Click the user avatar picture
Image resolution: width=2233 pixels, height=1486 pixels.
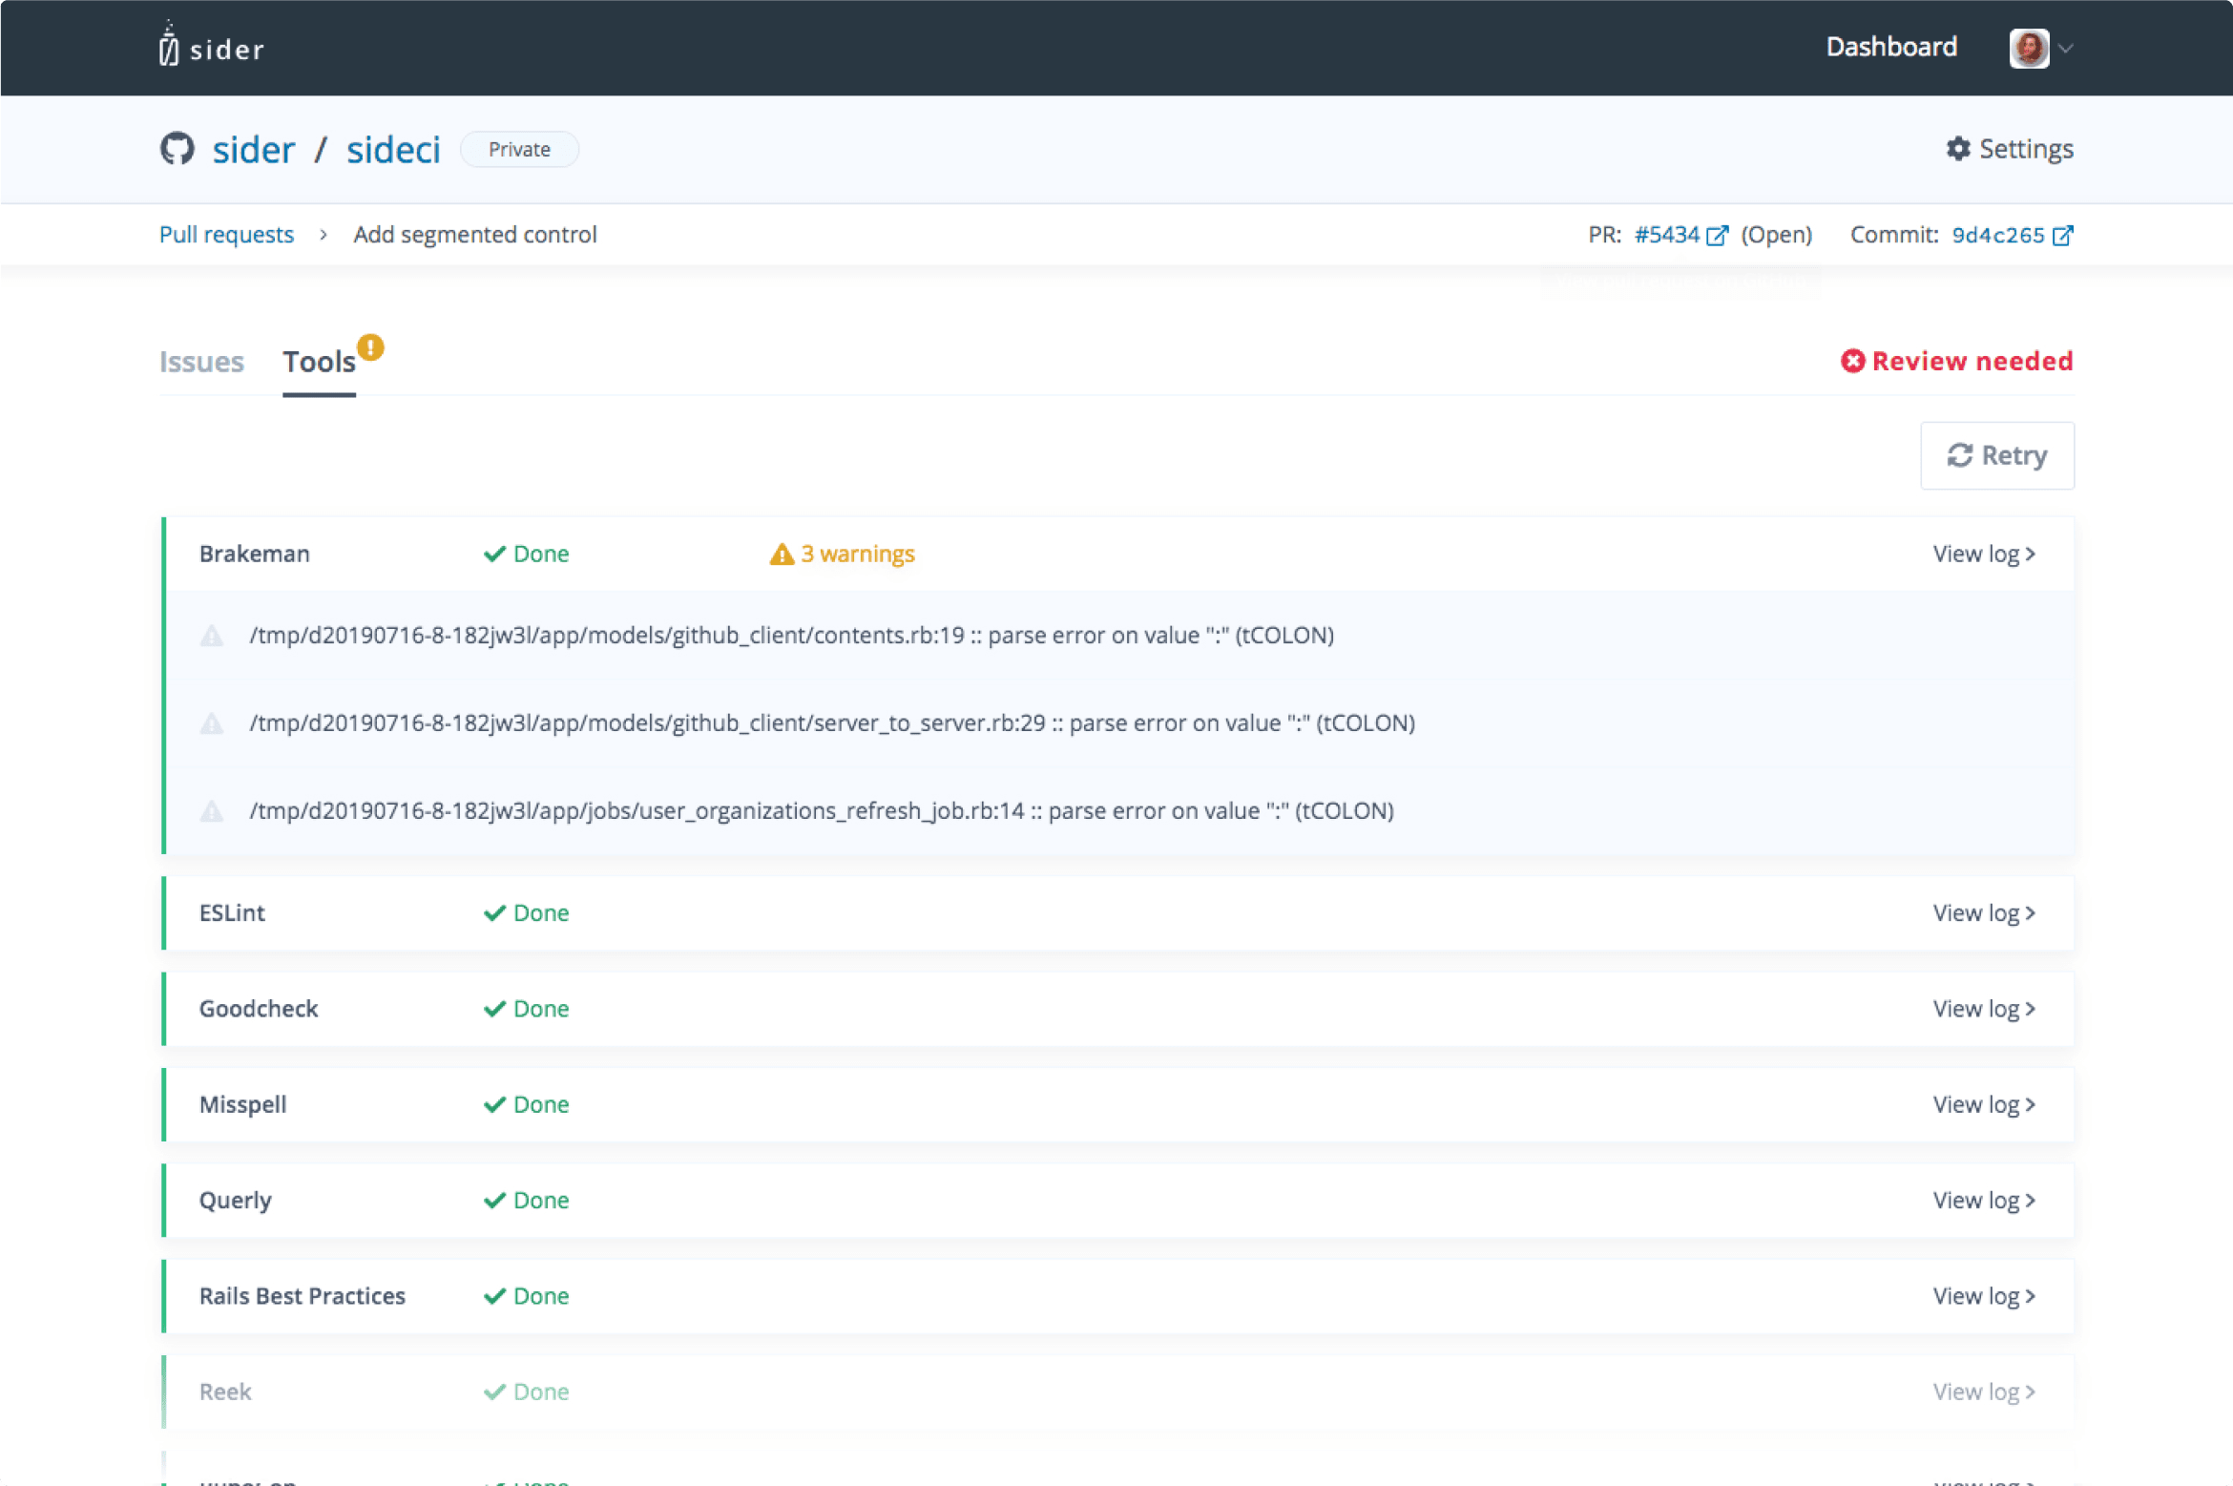pyautogui.click(x=2028, y=48)
